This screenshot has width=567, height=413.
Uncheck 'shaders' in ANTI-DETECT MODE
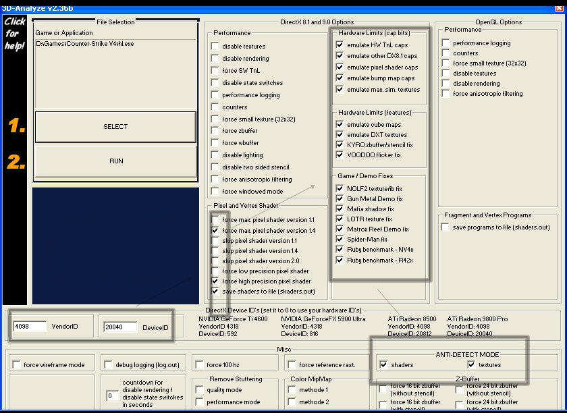[384, 364]
